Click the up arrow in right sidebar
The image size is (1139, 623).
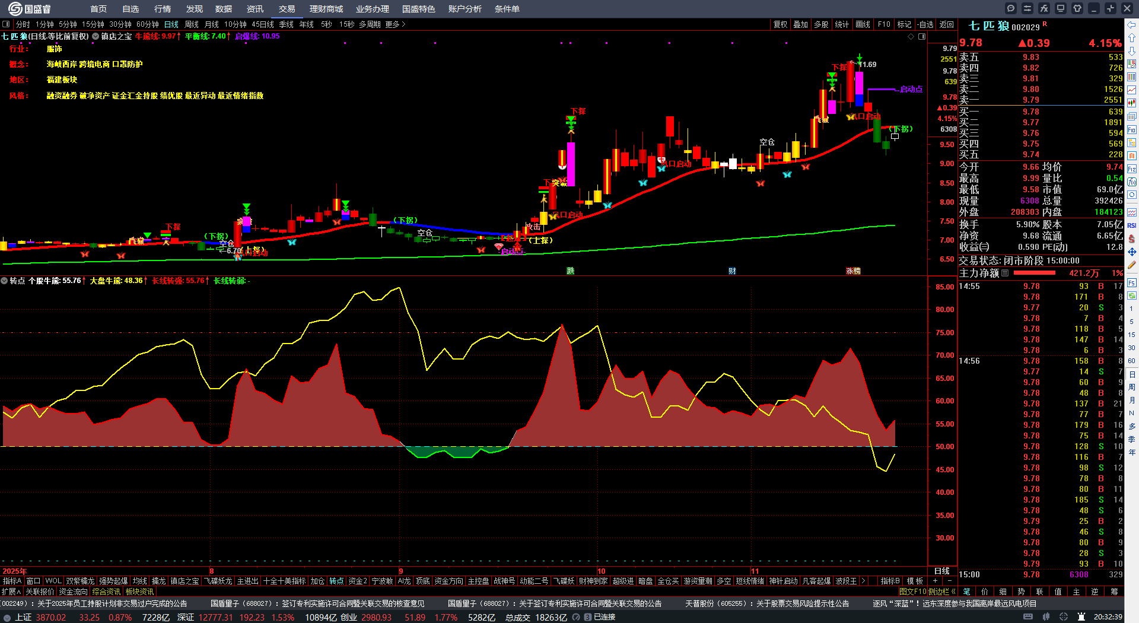click(1132, 38)
